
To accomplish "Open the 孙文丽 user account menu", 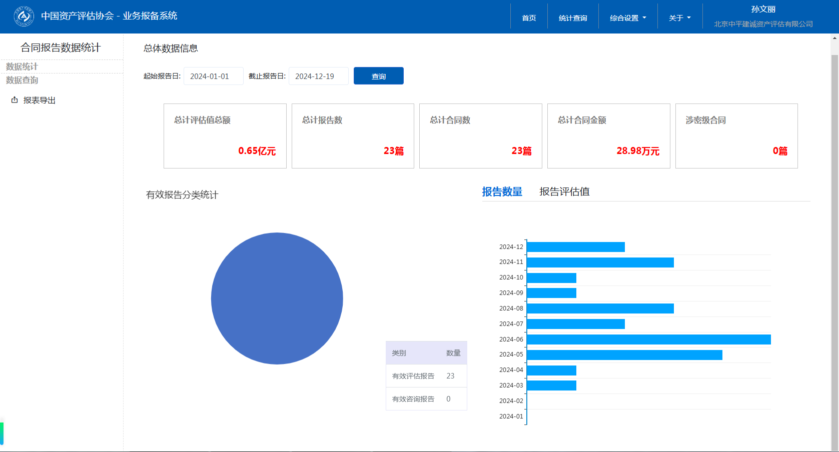I will [762, 9].
